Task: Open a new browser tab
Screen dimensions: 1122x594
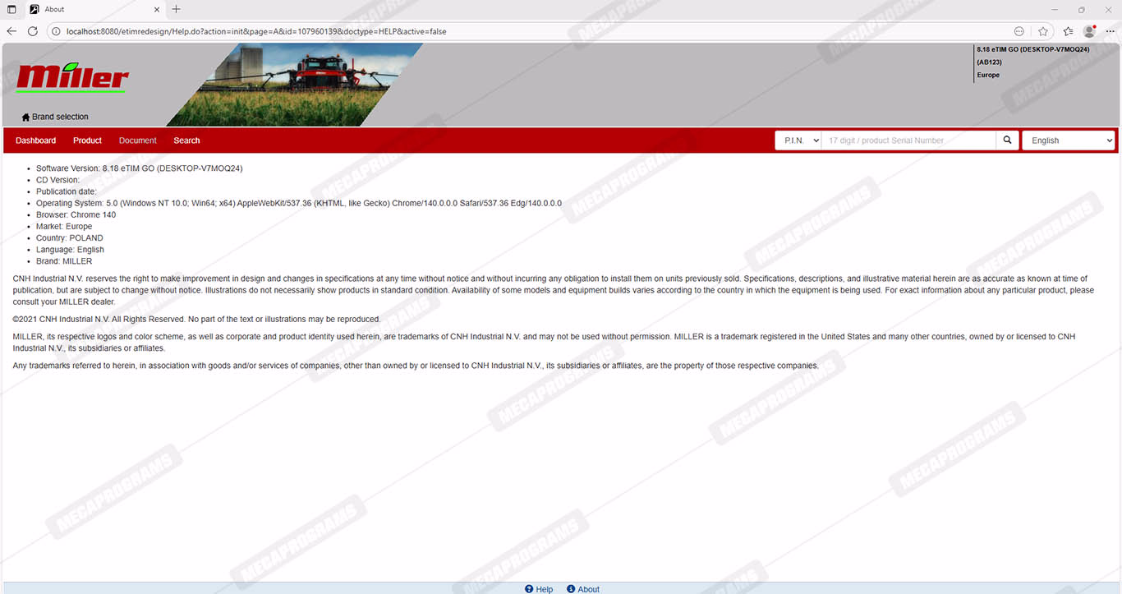Action: (x=176, y=9)
